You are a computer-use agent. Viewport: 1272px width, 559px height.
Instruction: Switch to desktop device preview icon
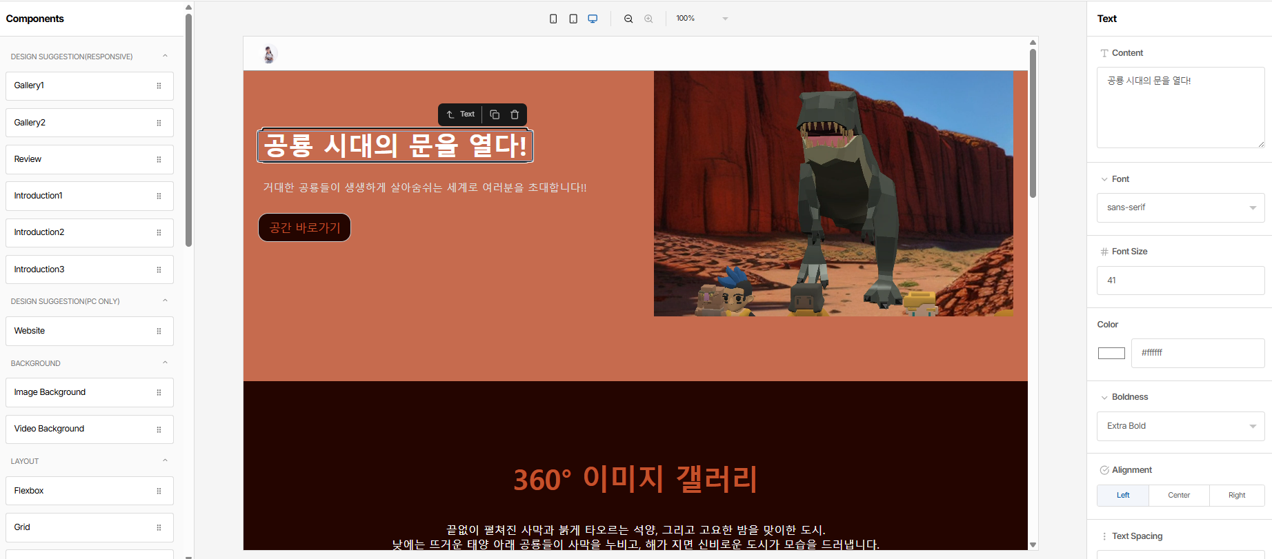click(x=593, y=19)
